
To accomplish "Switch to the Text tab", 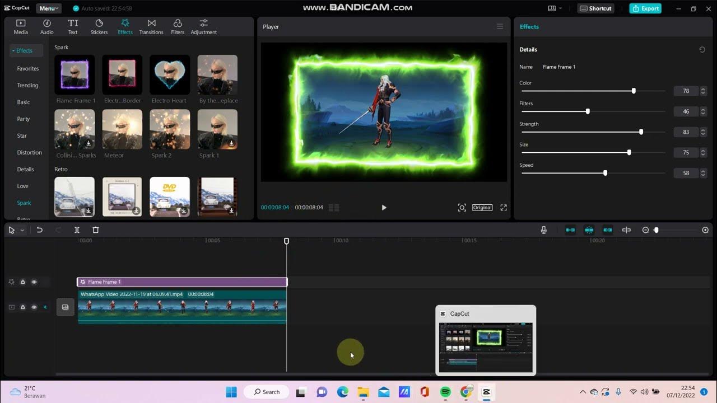I will point(73,26).
